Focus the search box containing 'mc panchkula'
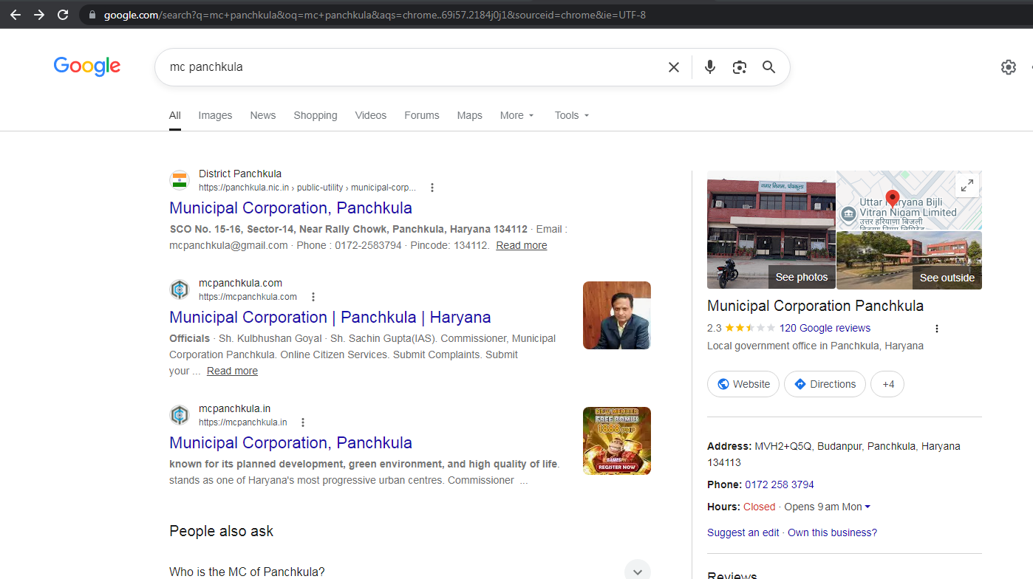The height and width of the screenshot is (579, 1033). (414, 67)
